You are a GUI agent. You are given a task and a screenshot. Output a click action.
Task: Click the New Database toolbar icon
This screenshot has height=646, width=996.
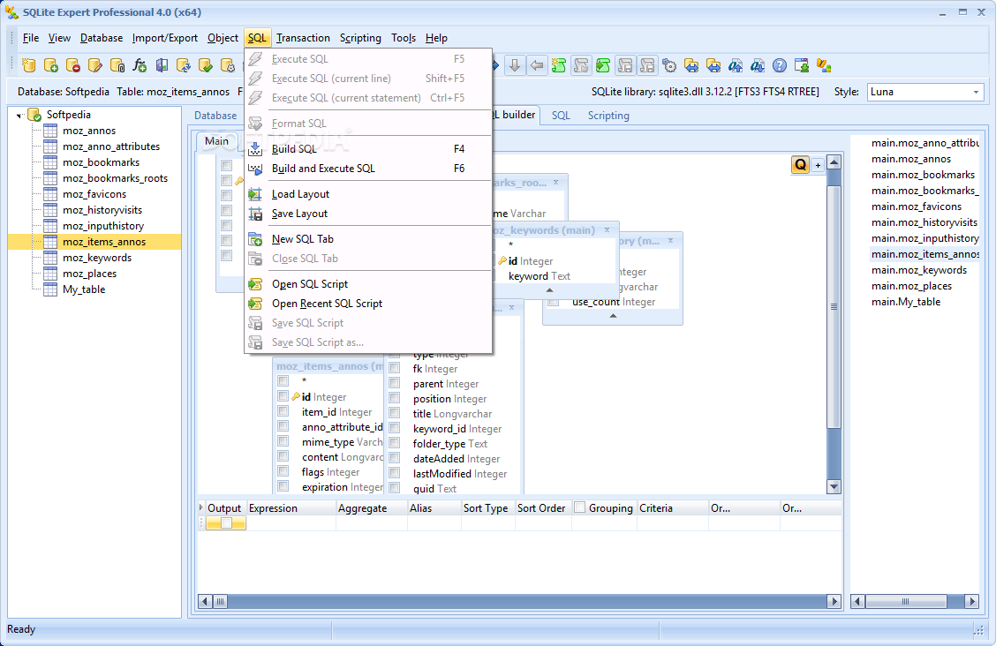point(28,65)
